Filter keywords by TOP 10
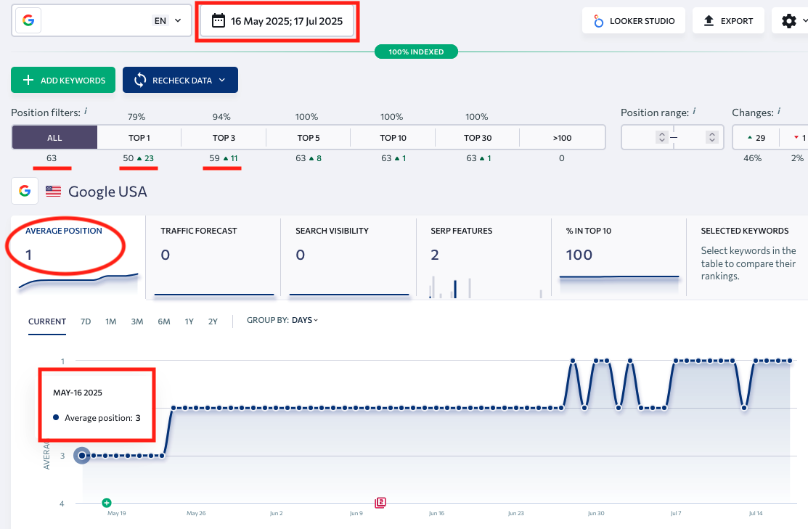Screen dimensions: 808x529 392,137
